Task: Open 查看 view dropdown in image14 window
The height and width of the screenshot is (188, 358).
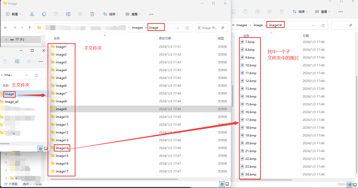Action: pyautogui.click(x=323, y=12)
